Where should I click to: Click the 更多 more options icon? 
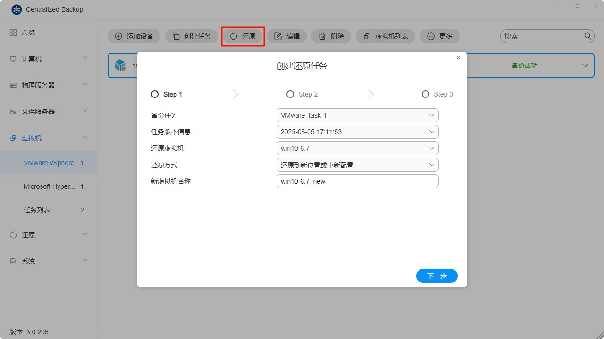click(x=430, y=36)
